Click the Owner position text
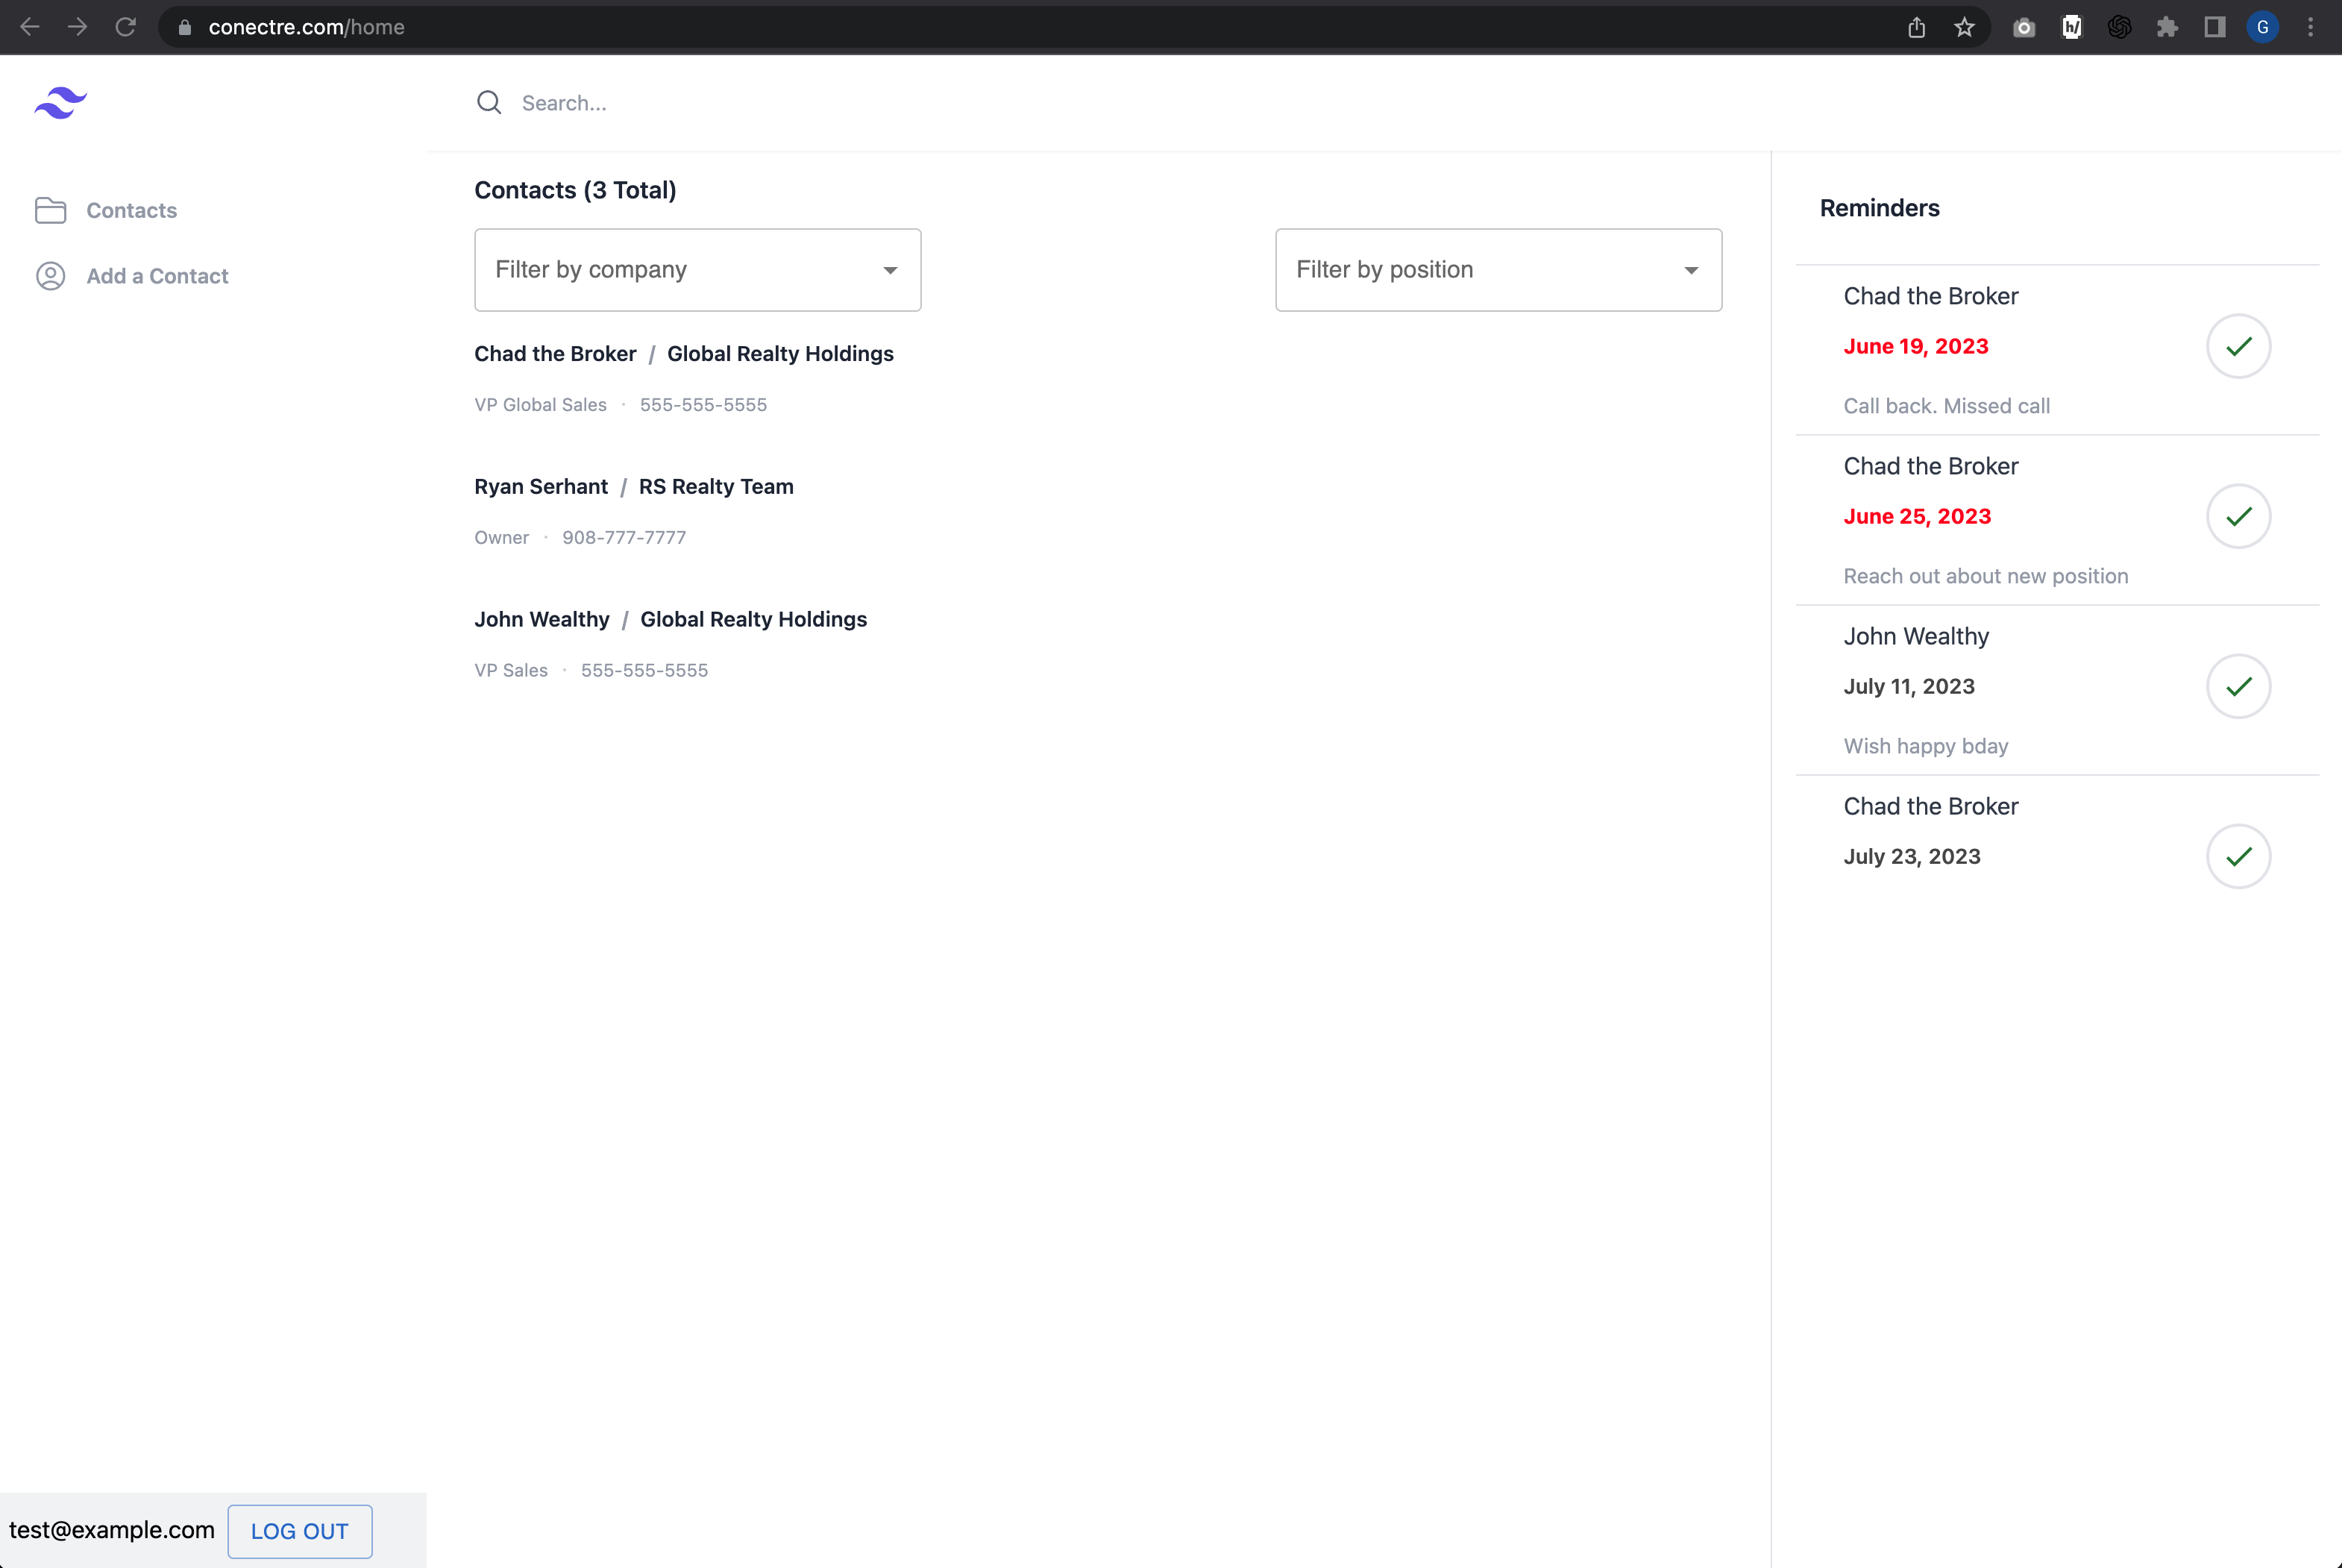This screenshot has height=1568, width=2342. [502, 538]
